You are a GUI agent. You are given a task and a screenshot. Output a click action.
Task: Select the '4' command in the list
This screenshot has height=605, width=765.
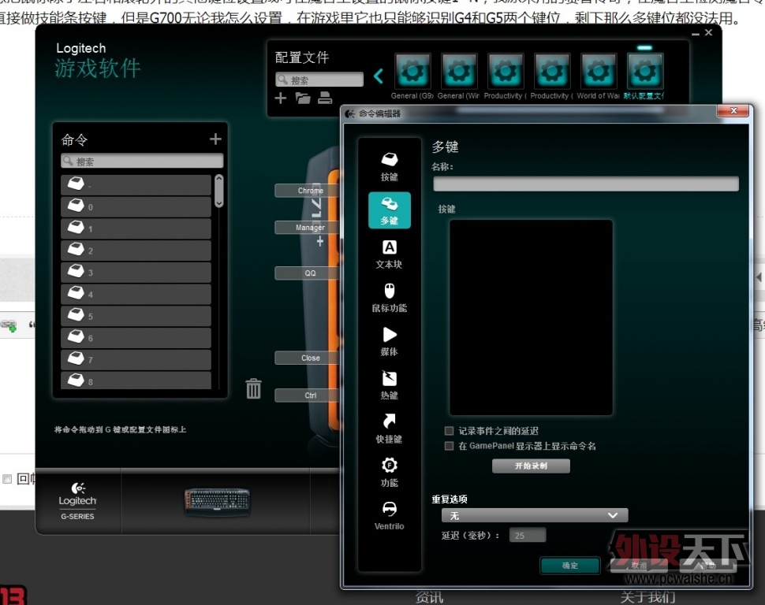pyautogui.click(x=136, y=295)
